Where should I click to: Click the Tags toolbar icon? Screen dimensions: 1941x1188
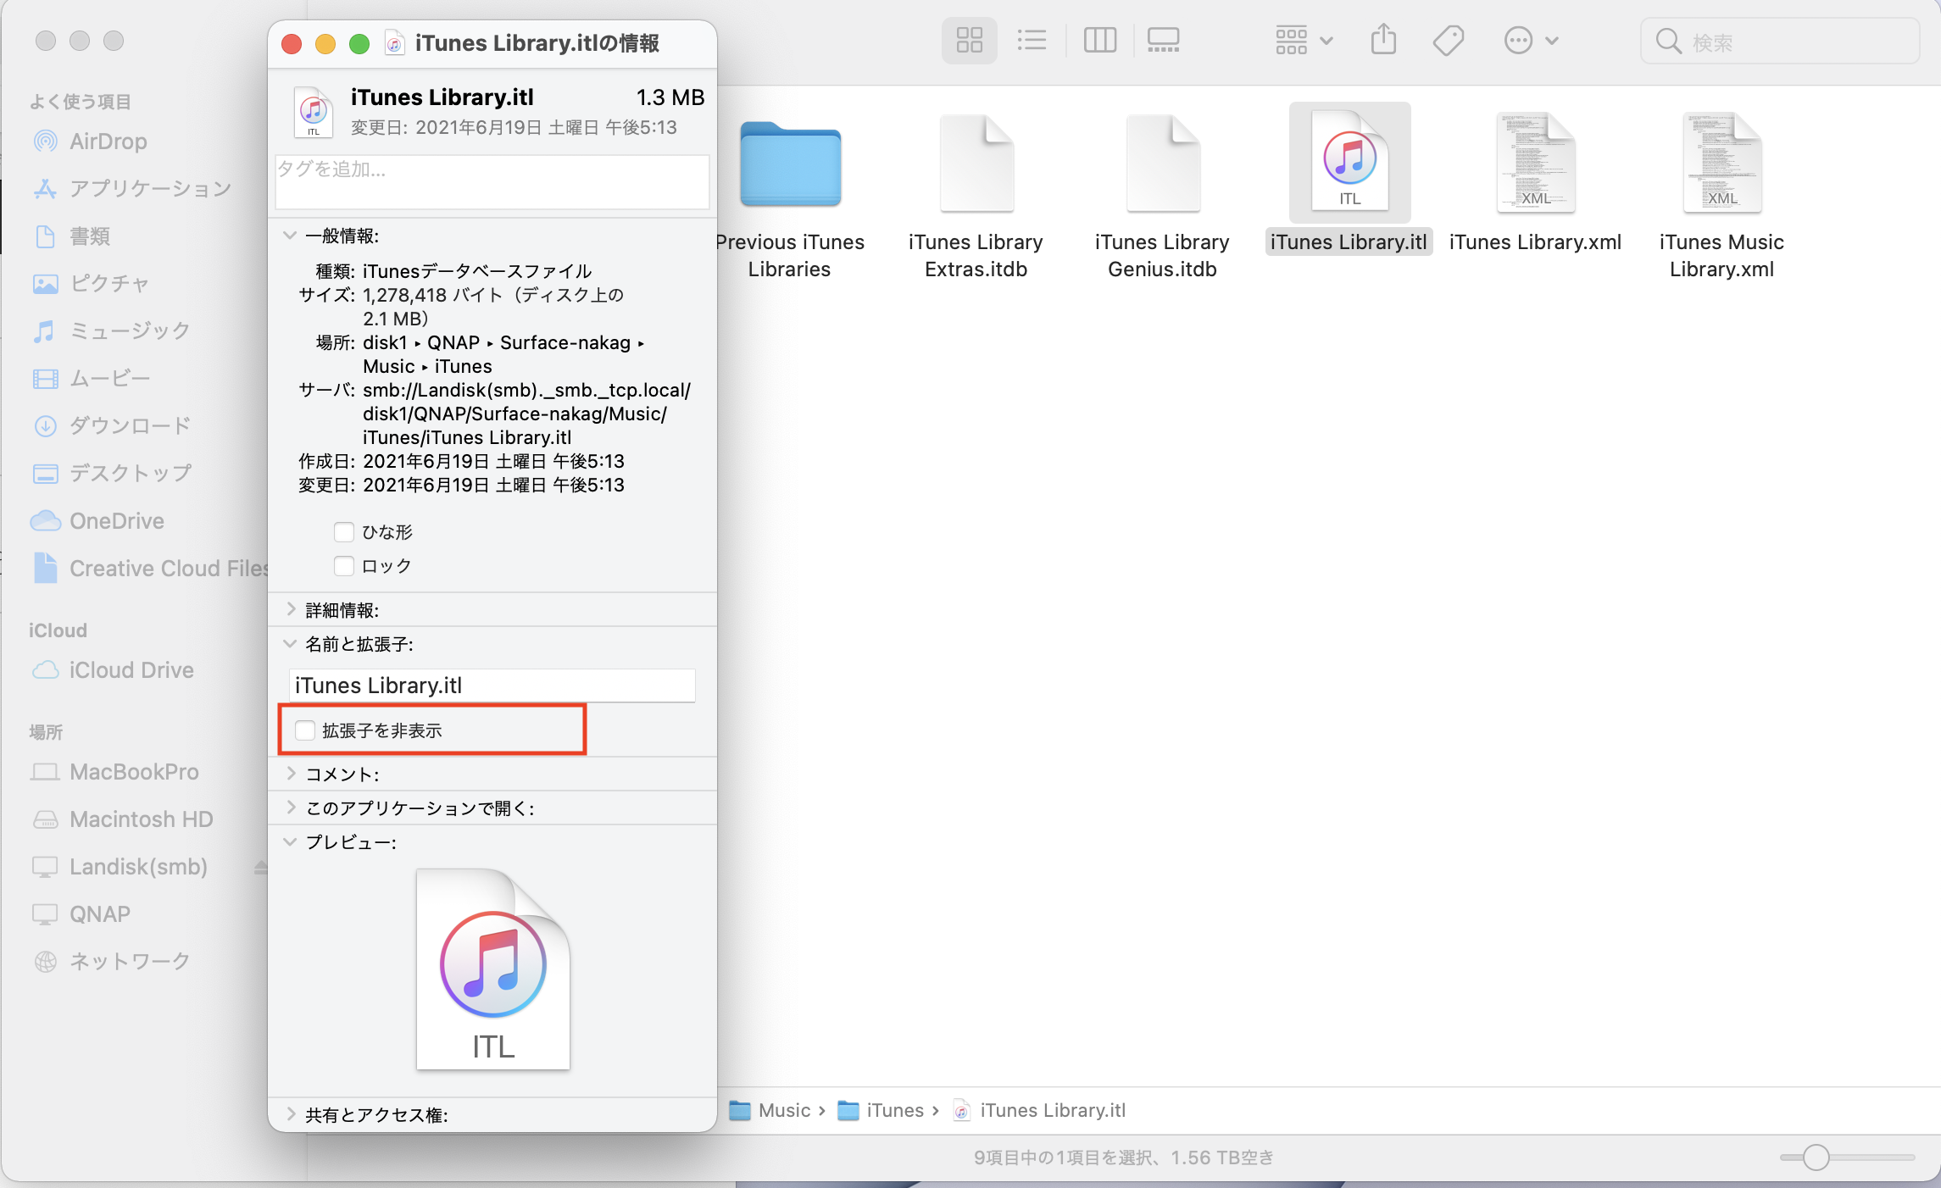1448,40
